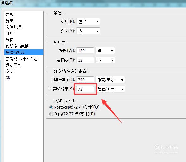Select the highlighted 单位与标尺 category

[24, 52]
